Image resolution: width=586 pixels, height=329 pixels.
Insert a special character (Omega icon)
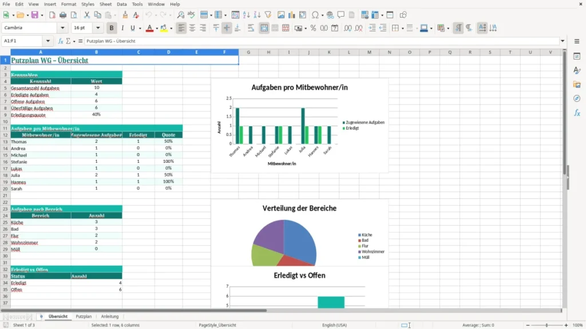(x=315, y=15)
